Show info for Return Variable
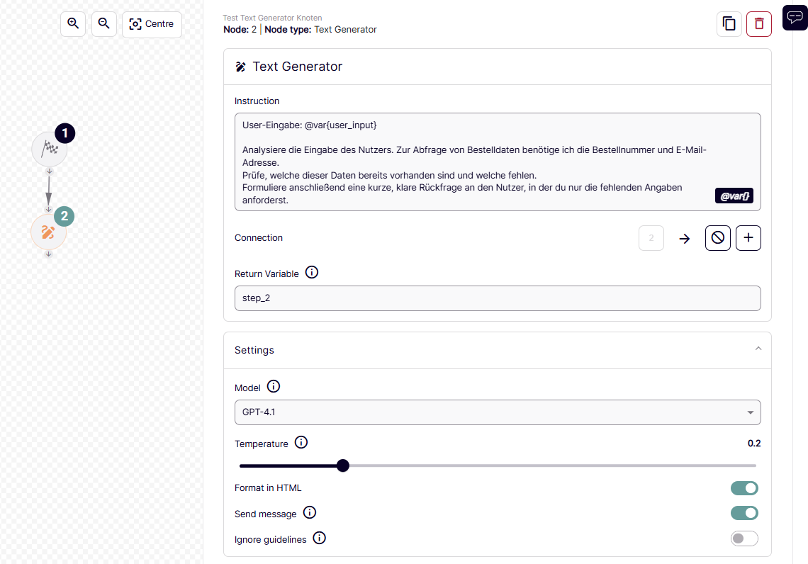The height and width of the screenshot is (564, 808). 312,273
